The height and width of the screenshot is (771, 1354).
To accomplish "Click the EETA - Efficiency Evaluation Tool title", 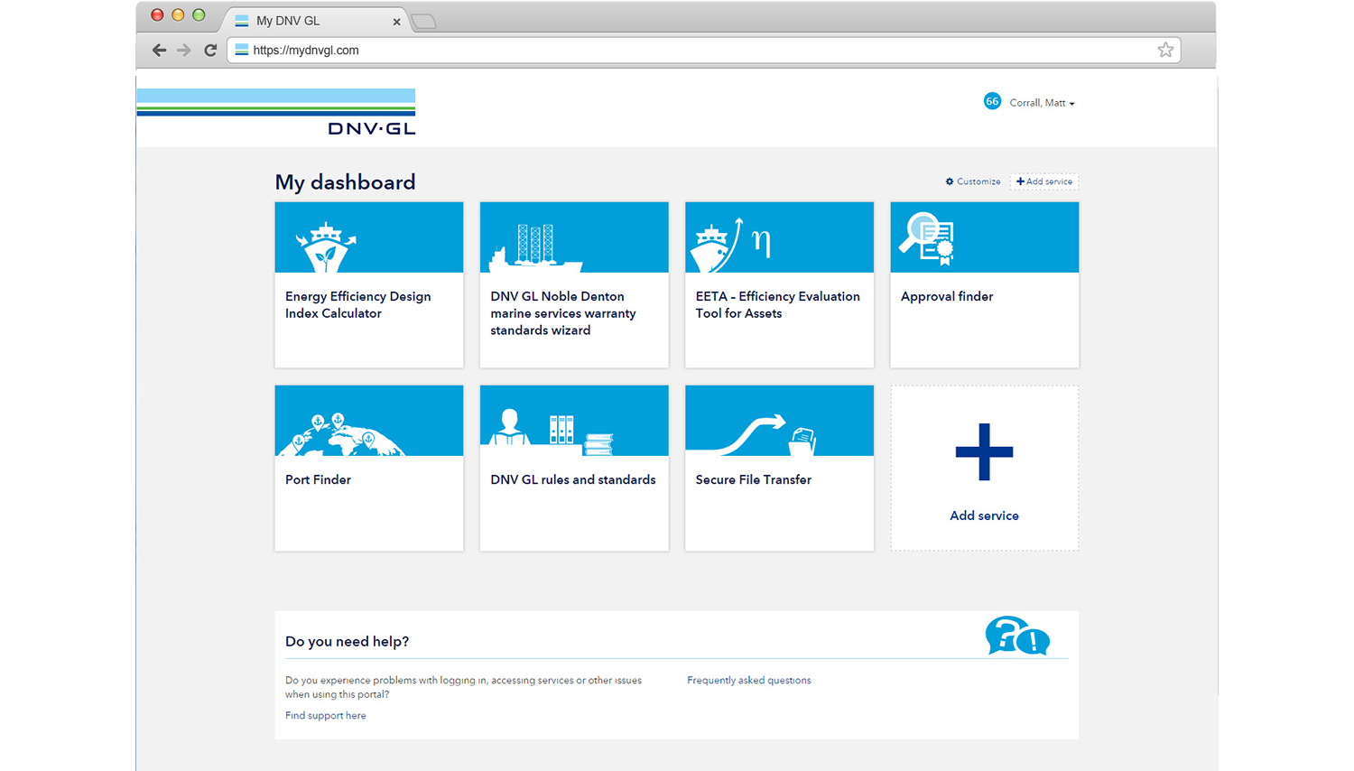I will (778, 305).
